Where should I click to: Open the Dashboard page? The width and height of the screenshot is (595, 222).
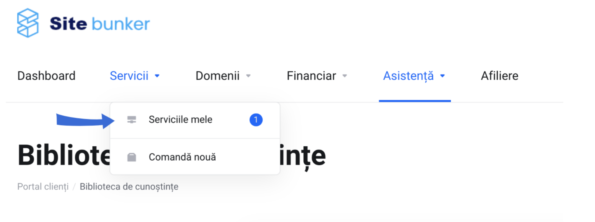tap(47, 76)
